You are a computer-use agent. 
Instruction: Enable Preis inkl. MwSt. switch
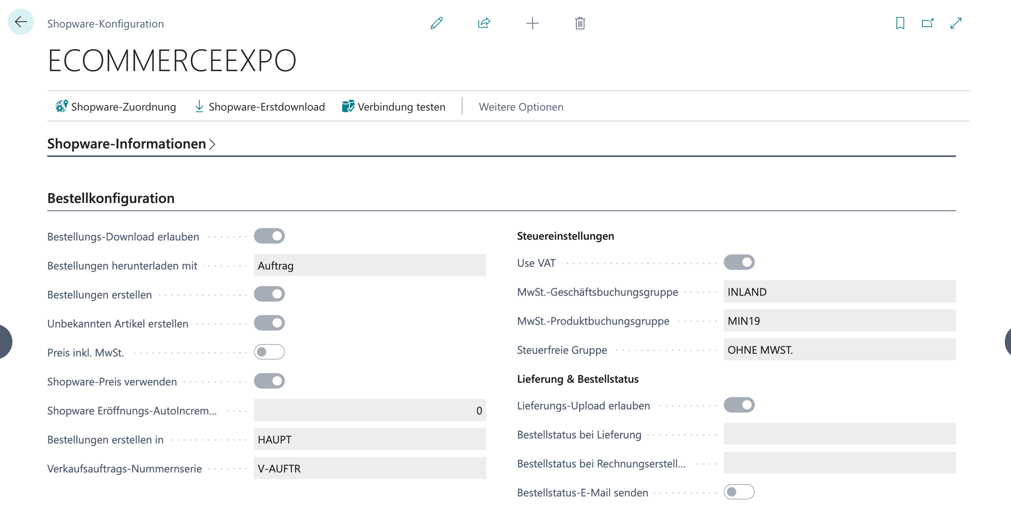click(269, 352)
